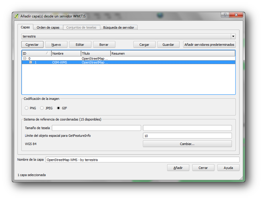This screenshot has width=263, height=200.
Task: Click the Guardar button
Action: tap(168, 45)
